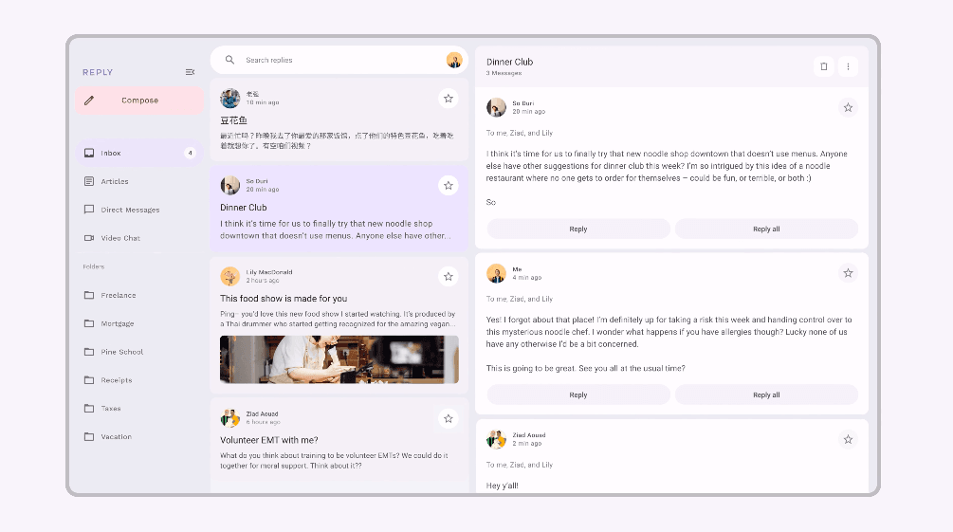Click the Receipts folder icon

pyautogui.click(x=89, y=380)
